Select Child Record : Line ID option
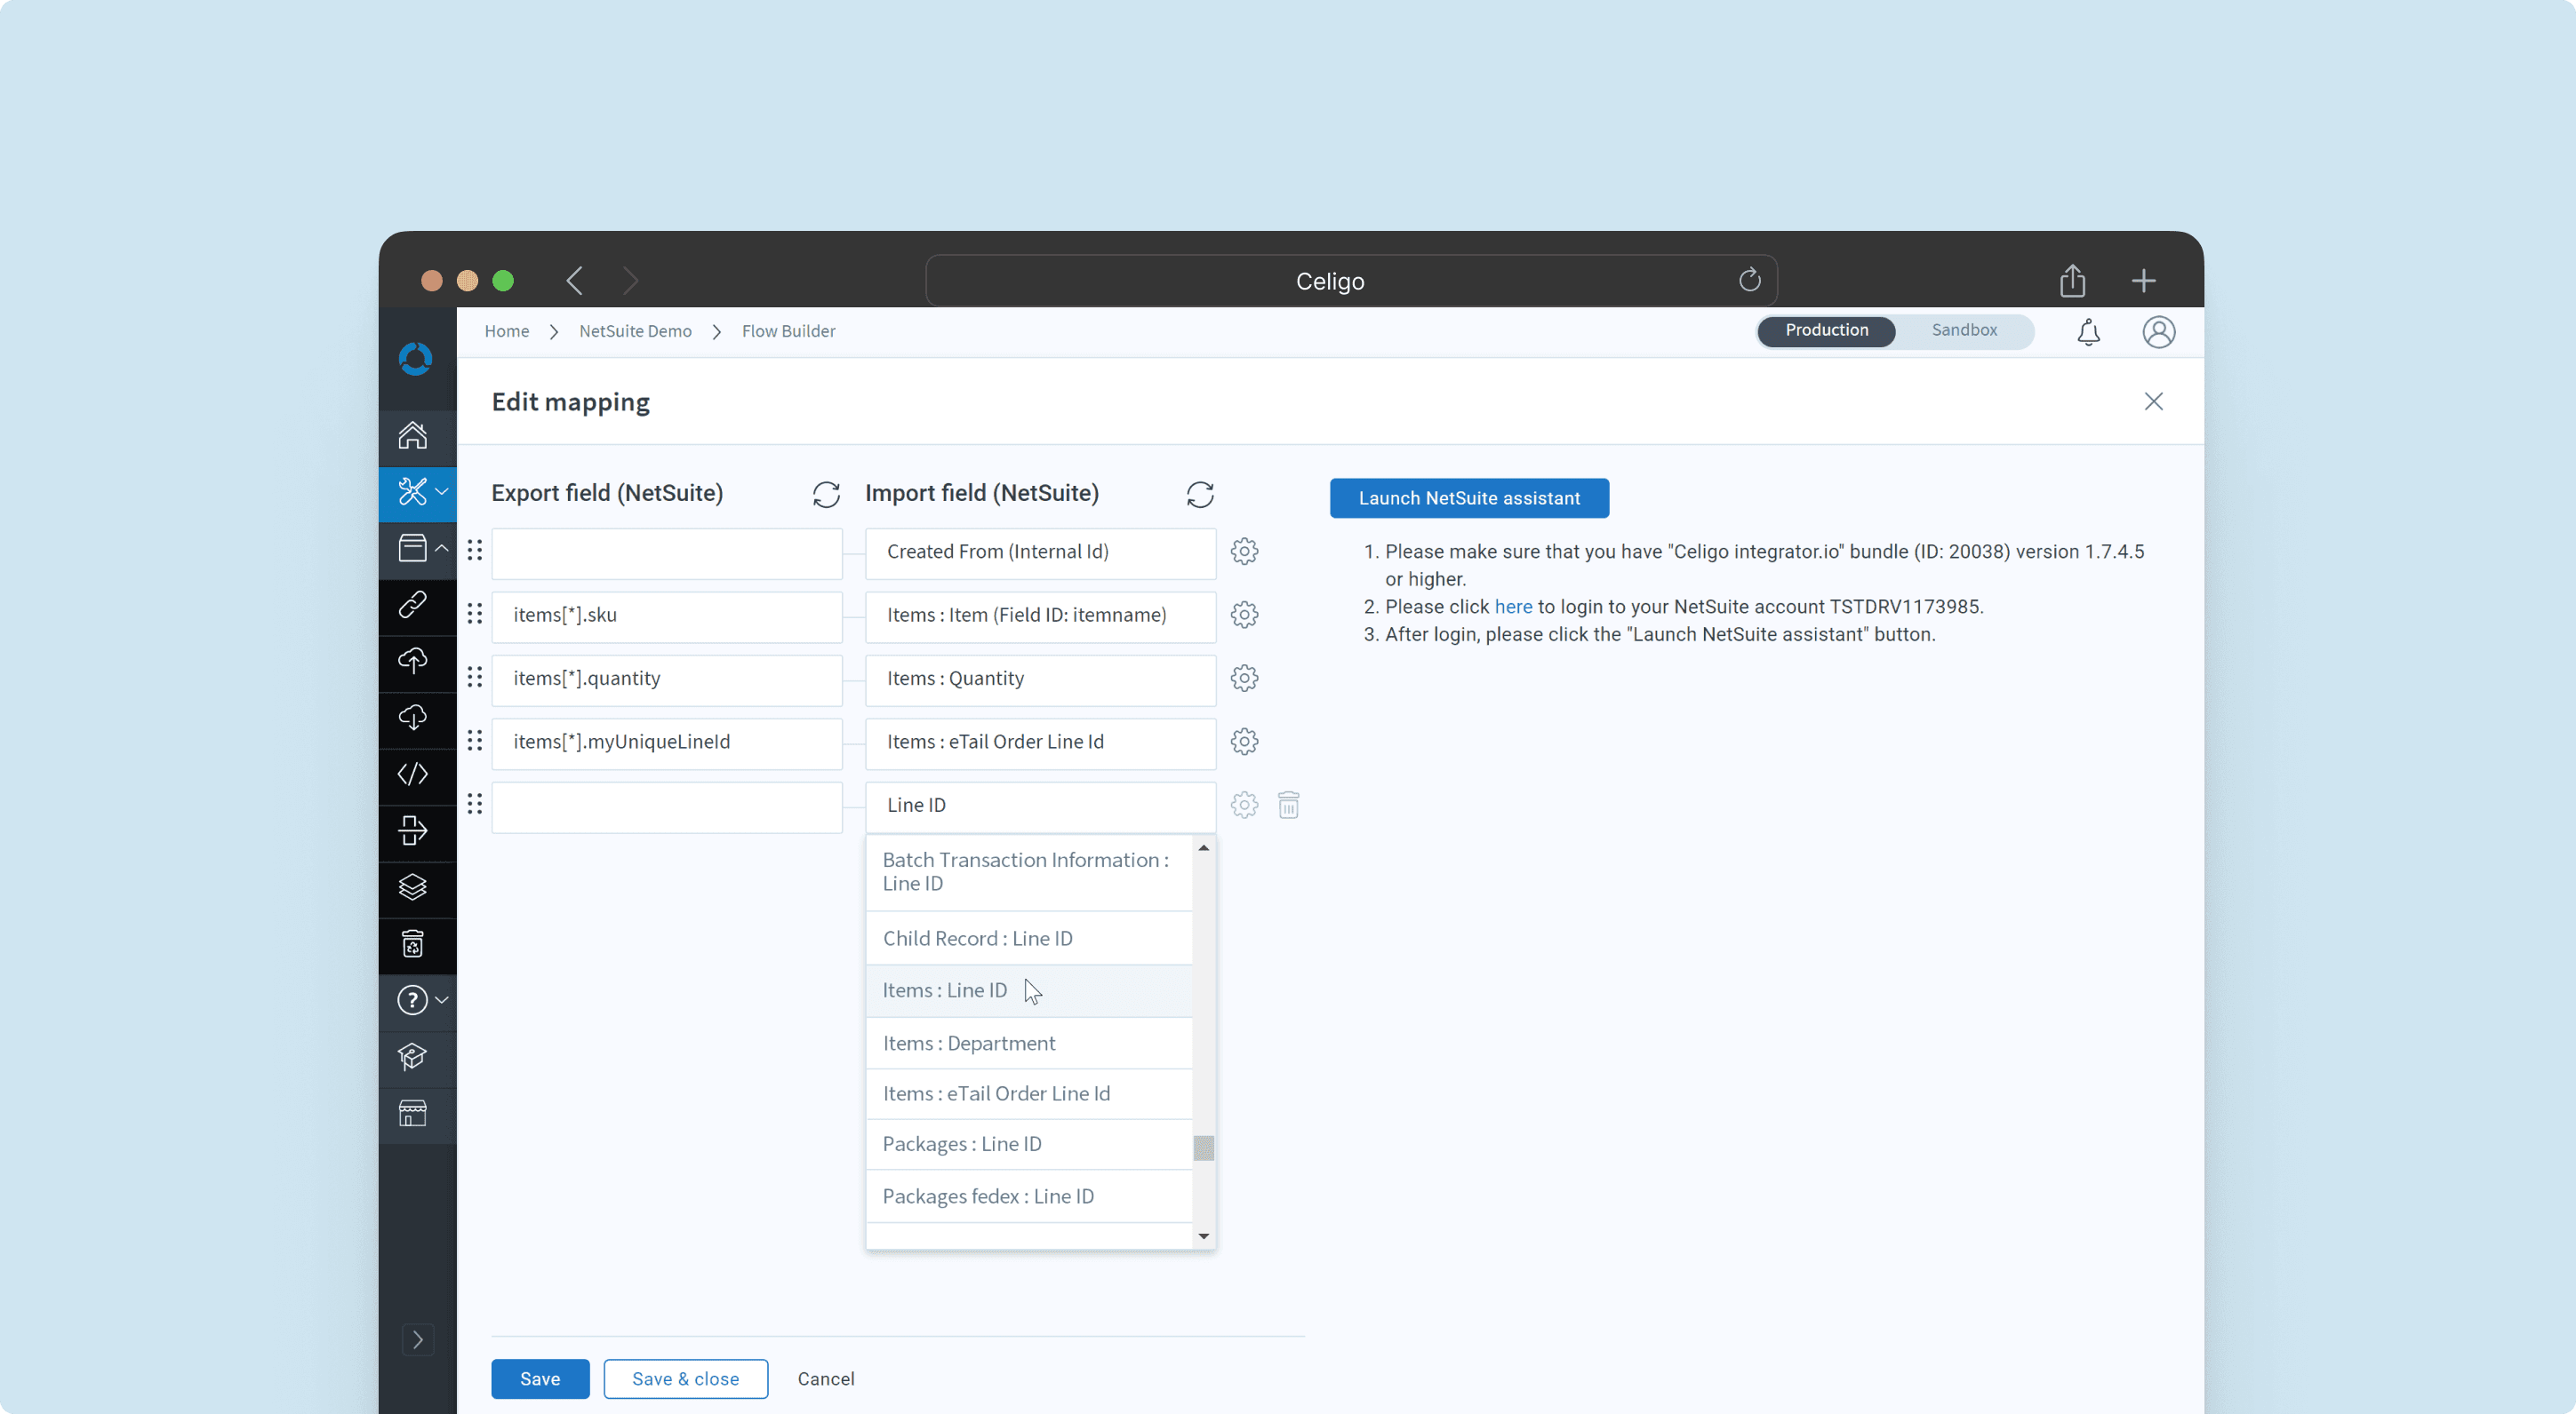The width and height of the screenshot is (2576, 1414). [1028, 938]
